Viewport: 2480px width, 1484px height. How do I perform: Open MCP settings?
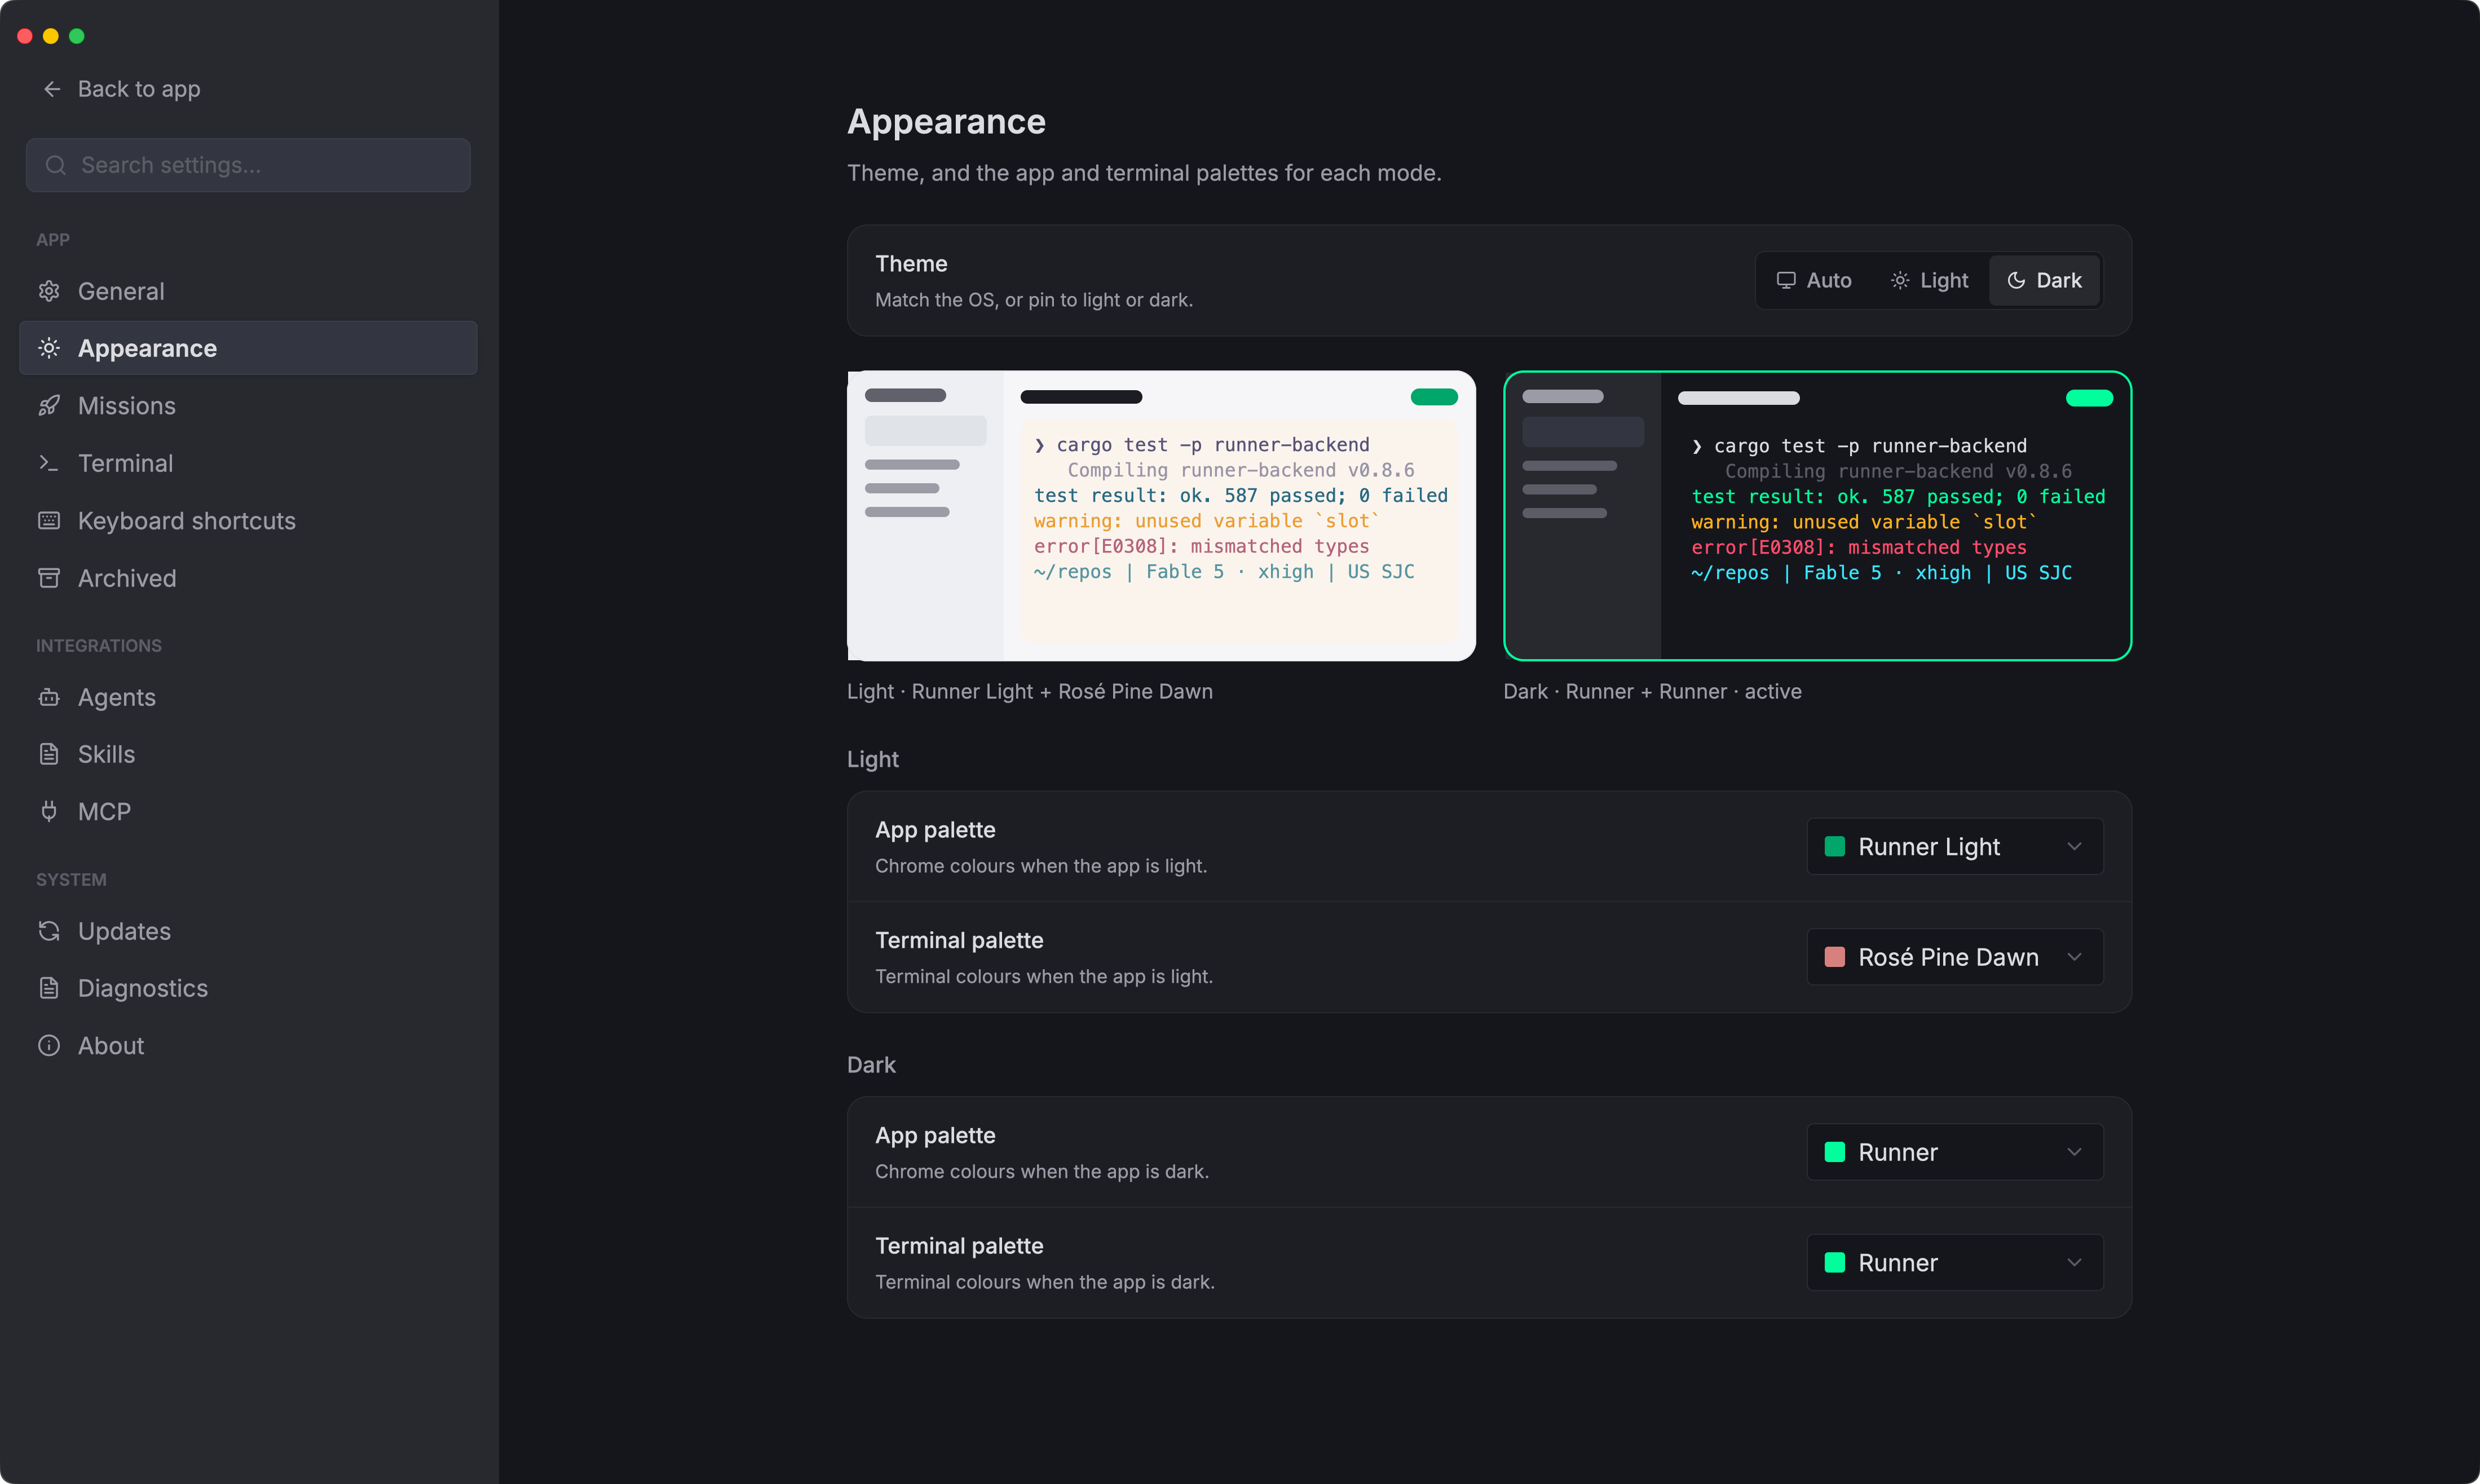click(x=248, y=811)
